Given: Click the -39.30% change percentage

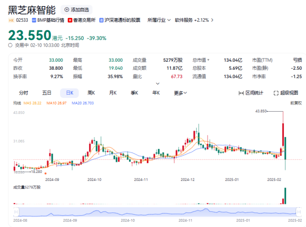Looking at the screenshot, I should 97,38.
